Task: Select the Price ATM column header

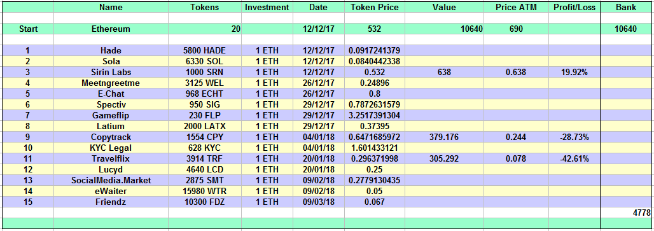Action: coord(516,7)
